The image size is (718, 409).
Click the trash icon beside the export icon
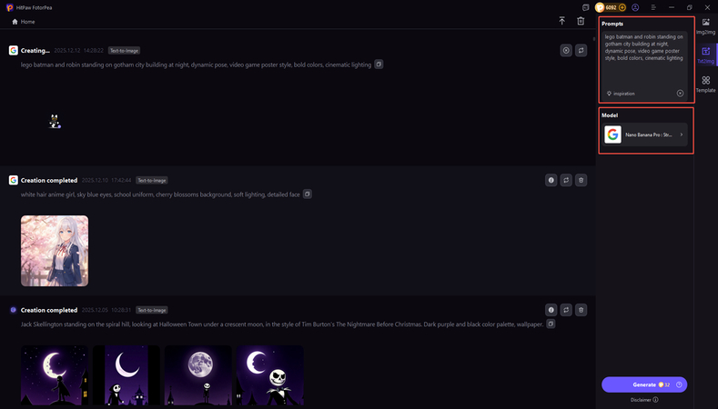(x=581, y=21)
